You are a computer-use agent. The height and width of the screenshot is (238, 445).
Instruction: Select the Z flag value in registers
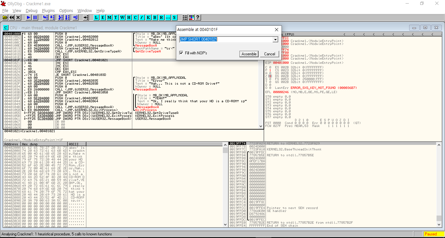(270, 76)
